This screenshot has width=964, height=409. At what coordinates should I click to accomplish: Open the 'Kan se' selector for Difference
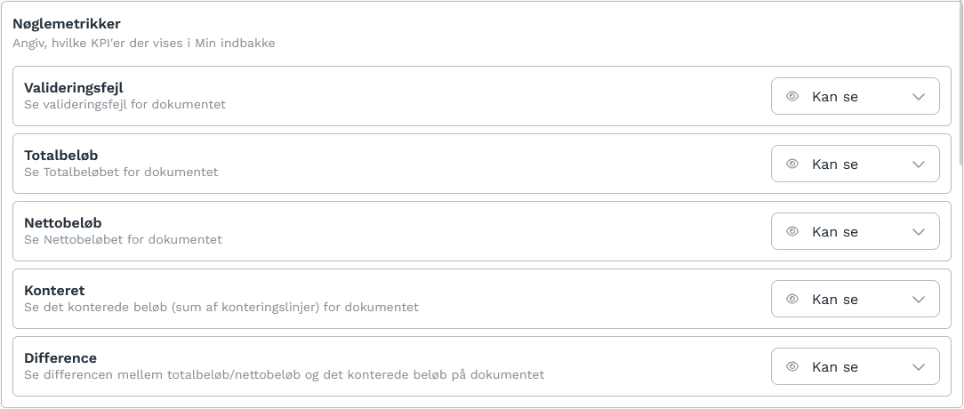(x=856, y=366)
